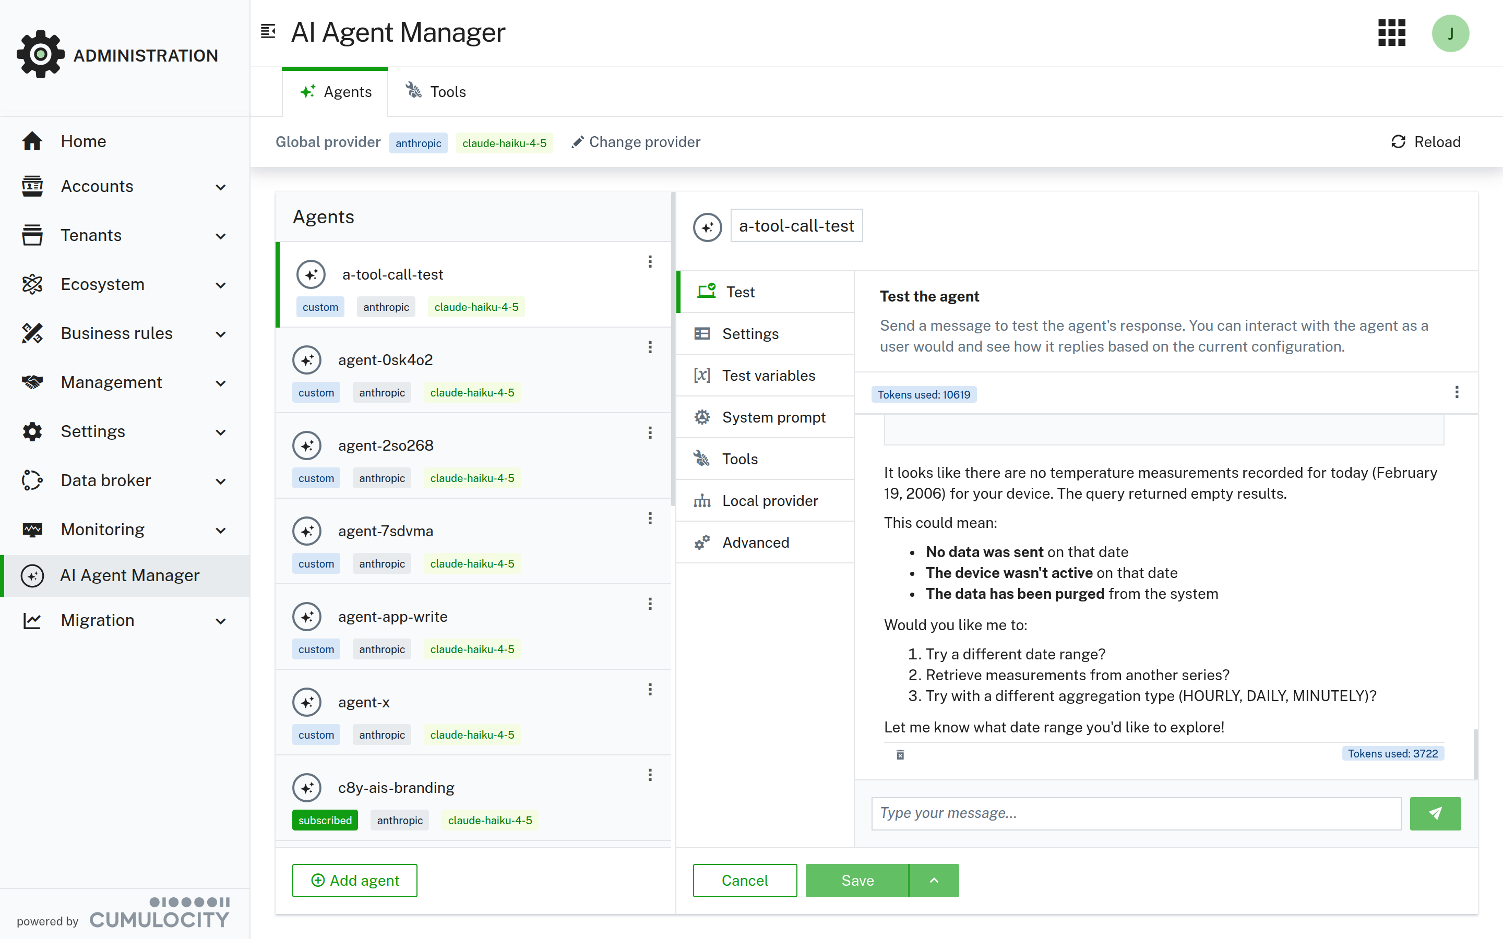The image size is (1503, 939).
Task: Reload the agents list
Action: 1426,141
